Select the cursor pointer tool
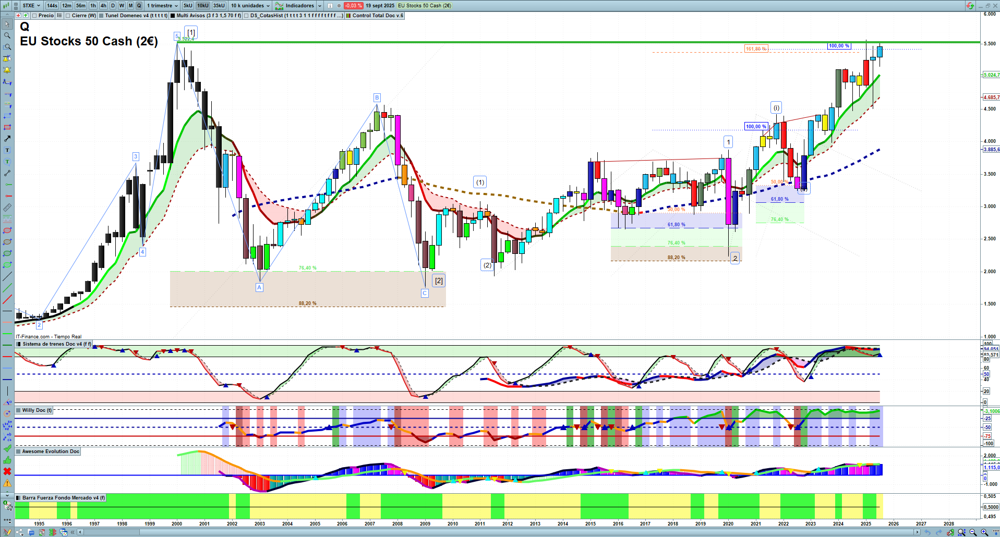 7,24
